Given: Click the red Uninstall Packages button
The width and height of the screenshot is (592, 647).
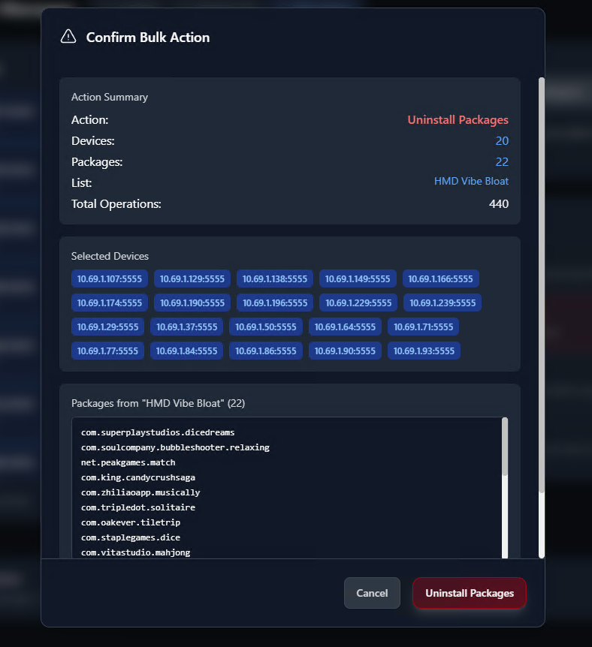Looking at the screenshot, I should click(470, 593).
